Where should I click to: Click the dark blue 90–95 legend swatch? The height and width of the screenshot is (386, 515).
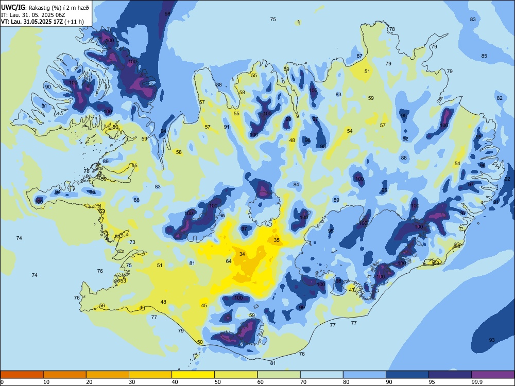click(407, 375)
